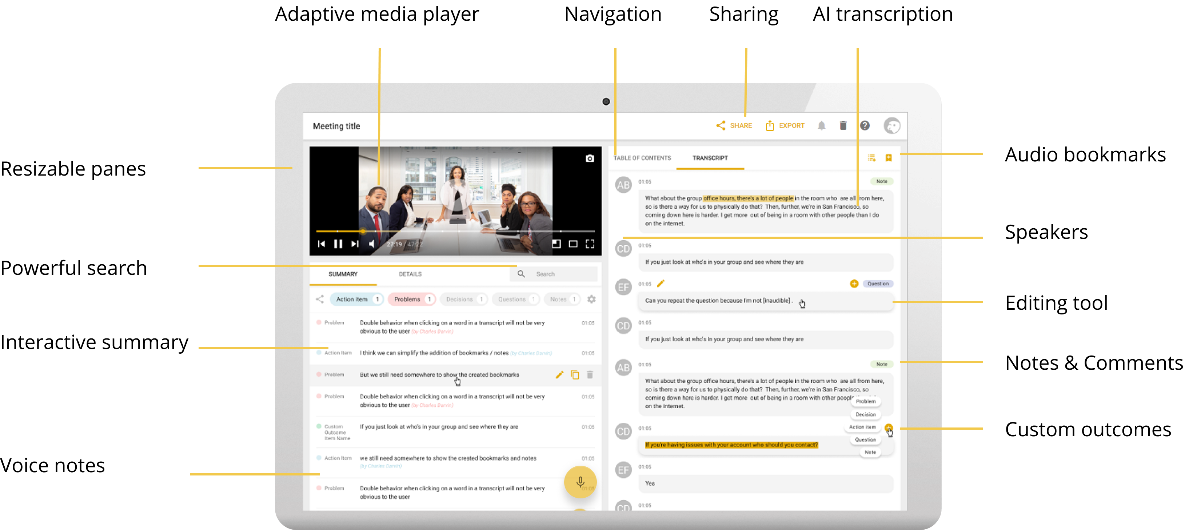Select Question in the tag popup list
This screenshot has height=530, width=1185.
pos(865,439)
